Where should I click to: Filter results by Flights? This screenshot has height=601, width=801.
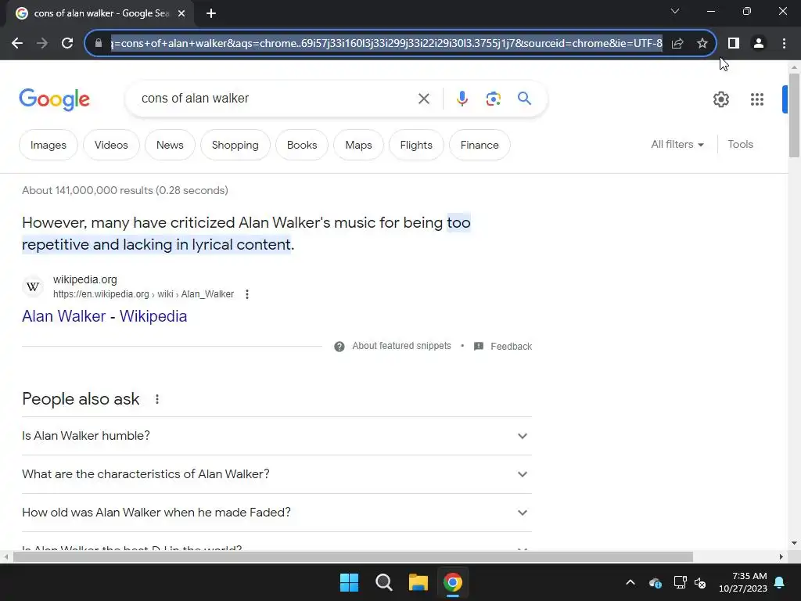click(416, 145)
